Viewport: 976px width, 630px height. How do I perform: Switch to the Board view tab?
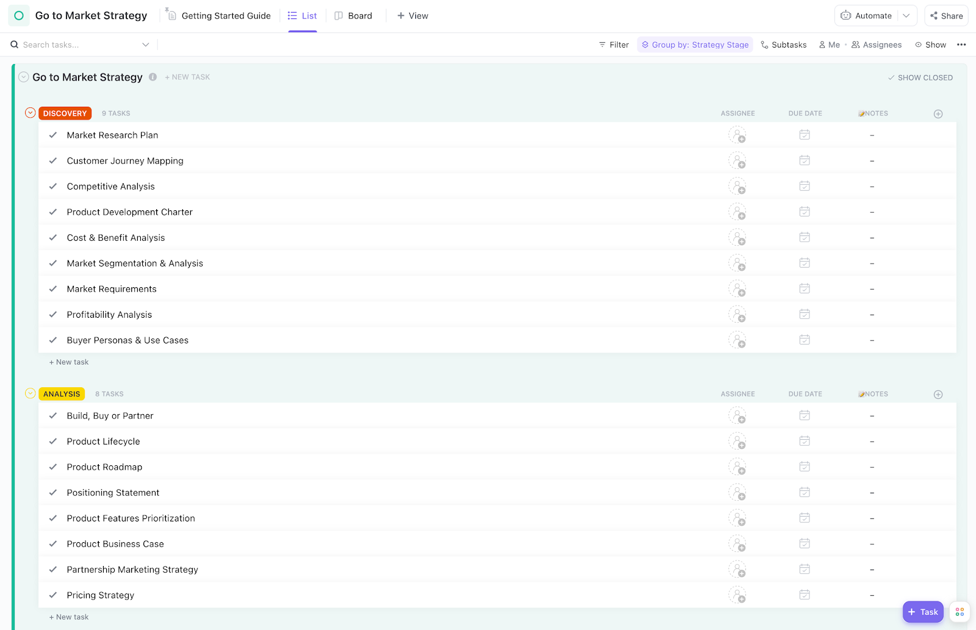pyautogui.click(x=353, y=16)
